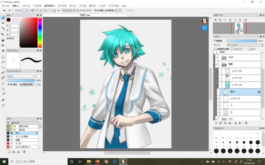
Task: Toggle visibility of the 陰影 folder
Action: (217, 64)
